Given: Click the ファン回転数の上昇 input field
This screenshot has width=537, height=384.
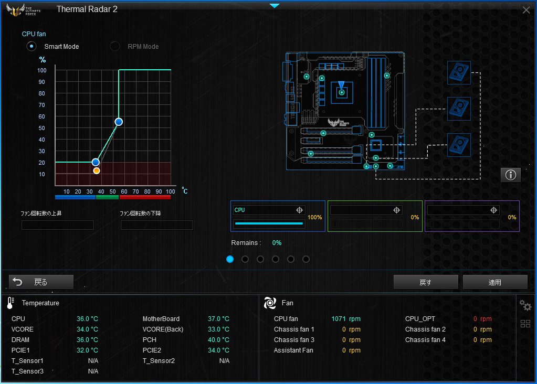Looking at the screenshot, I should [x=58, y=225].
